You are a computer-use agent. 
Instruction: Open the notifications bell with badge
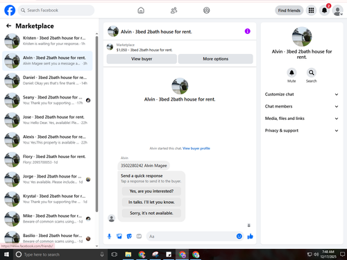pyautogui.click(x=325, y=10)
